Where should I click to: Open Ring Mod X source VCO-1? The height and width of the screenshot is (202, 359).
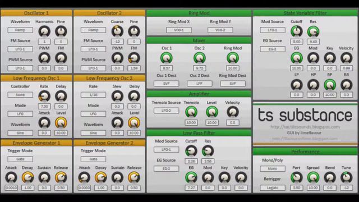click(x=179, y=30)
